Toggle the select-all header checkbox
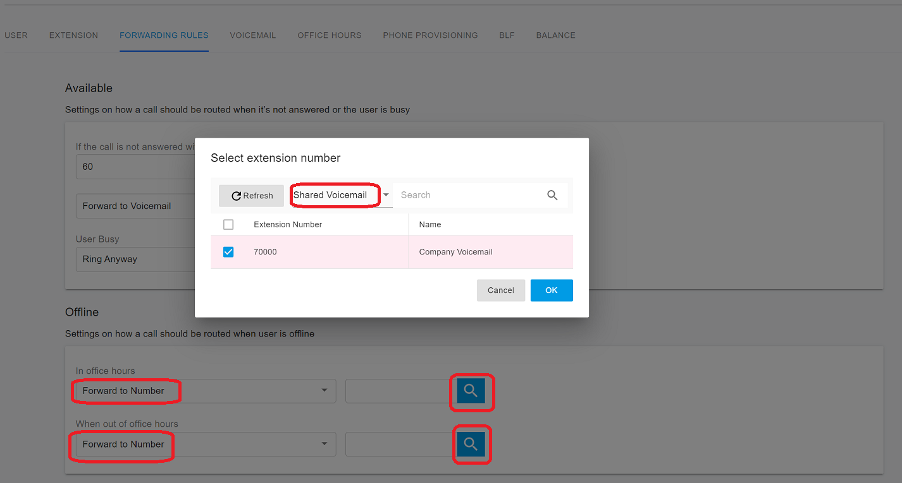 (228, 225)
